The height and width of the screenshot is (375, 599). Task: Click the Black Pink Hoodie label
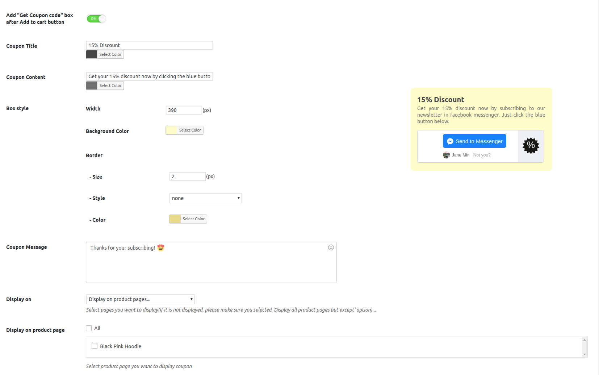[121, 346]
